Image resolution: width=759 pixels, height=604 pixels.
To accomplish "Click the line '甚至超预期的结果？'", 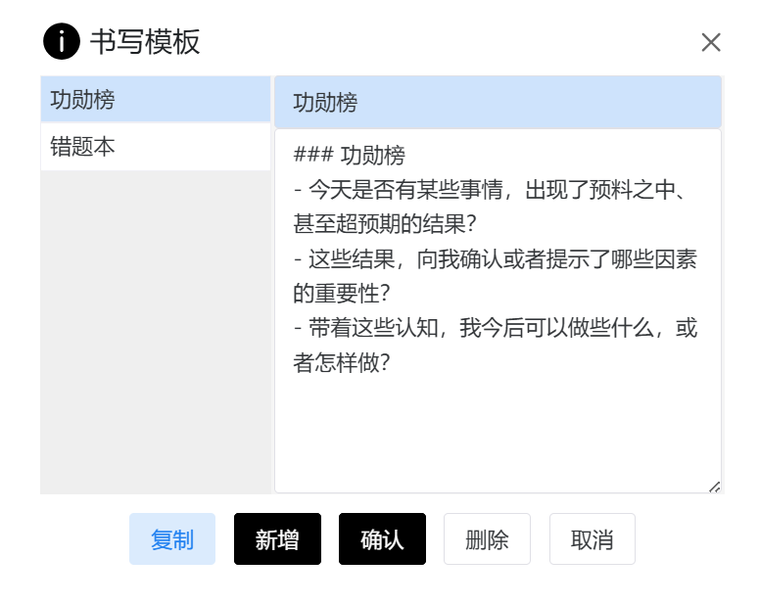I will point(384,224).
